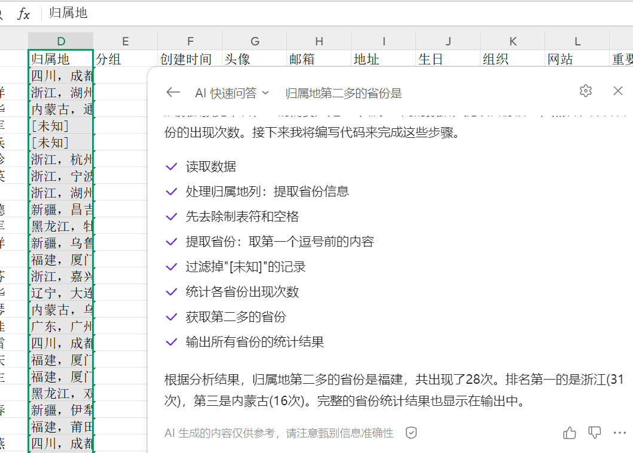This screenshot has height=453, width=633.
Task: Click the back arrow in AI panel
Action: (173, 92)
